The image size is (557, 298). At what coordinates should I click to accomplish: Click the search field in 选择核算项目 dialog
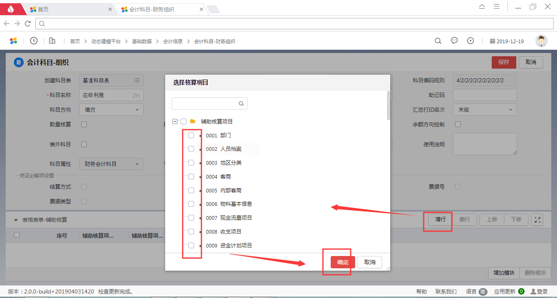[x=205, y=104]
